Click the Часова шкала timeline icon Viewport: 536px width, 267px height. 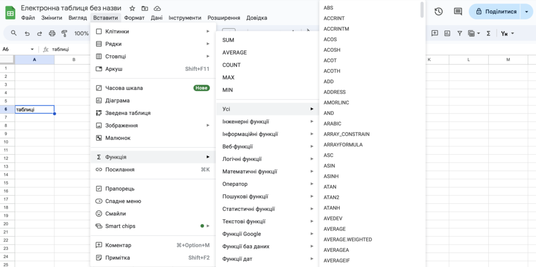99,88
